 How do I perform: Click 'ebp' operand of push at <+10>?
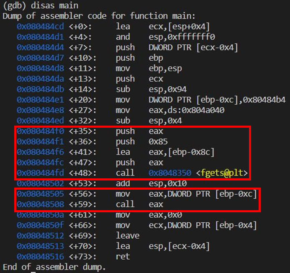[x=156, y=58]
